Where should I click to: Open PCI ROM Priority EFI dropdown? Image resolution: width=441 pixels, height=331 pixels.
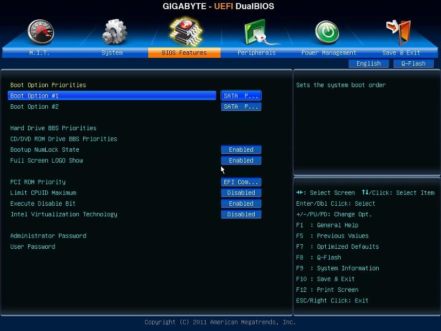pos(241,182)
